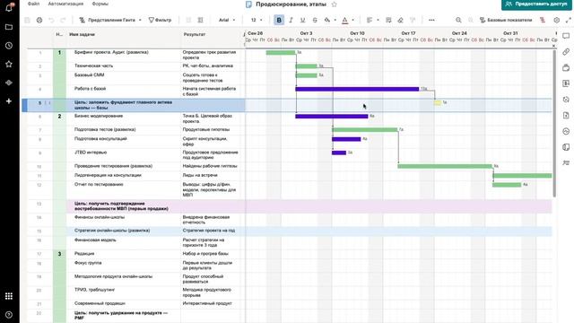Click the indent icon in toolbar
The height and width of the screenshot is (323, 574).
pyautogui.click(x=200, y=20)
